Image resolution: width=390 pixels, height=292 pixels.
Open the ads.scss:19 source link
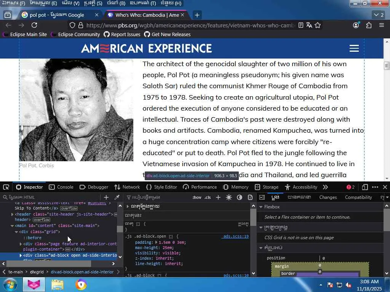point(236,236)
